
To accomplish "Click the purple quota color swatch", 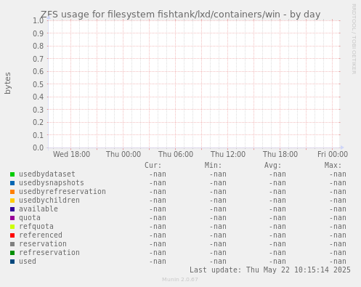I will (x=12, y=218).
